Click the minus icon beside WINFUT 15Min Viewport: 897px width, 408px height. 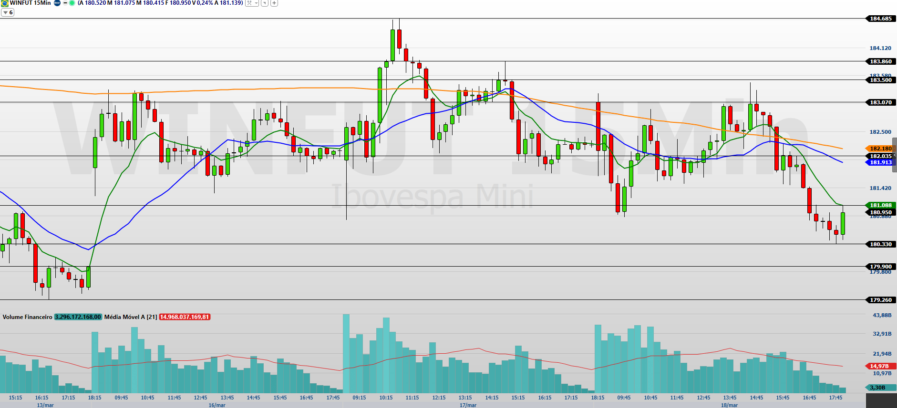coord(65,3)
